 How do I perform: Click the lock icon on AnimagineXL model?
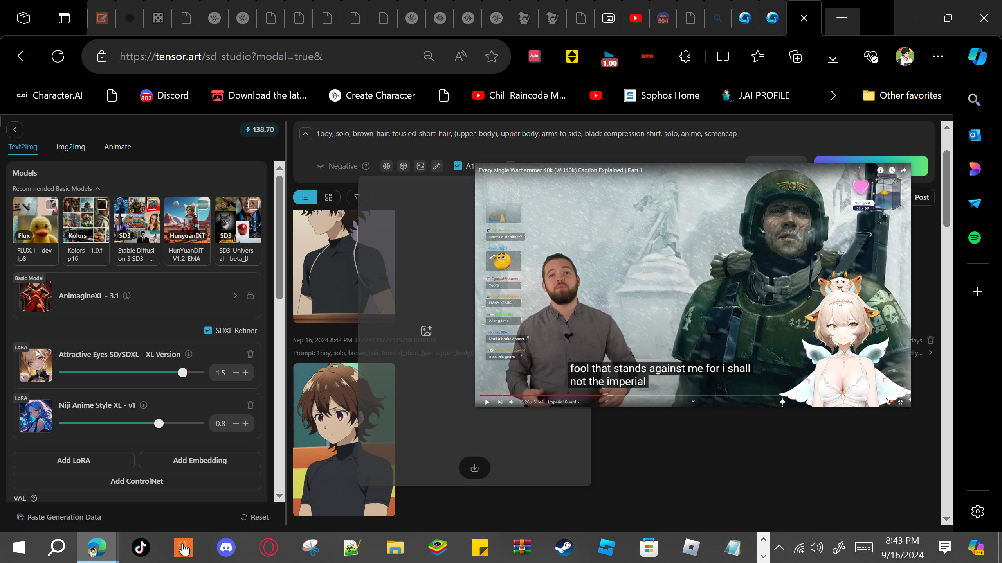[250, 296]
